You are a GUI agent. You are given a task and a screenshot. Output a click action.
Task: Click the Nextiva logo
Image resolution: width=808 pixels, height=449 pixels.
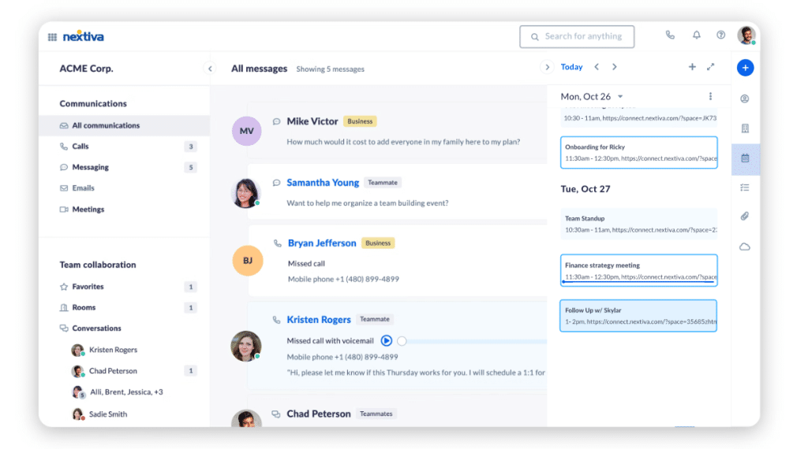click(83, 36)
